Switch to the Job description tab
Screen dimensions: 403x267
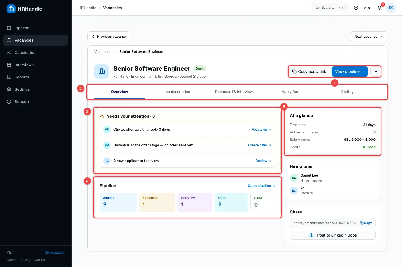click(x=177, y=92)
